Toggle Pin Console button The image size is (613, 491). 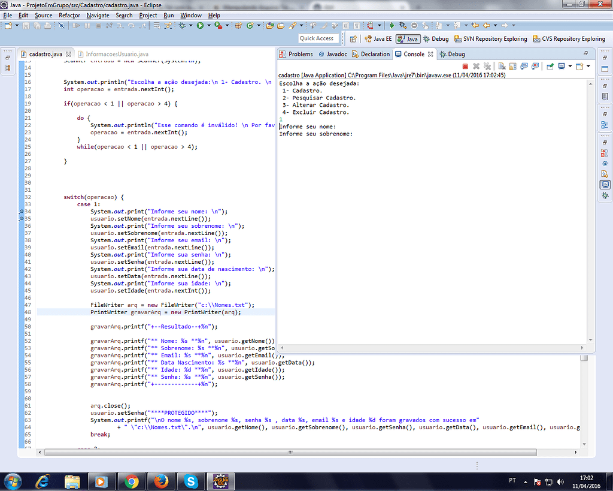pyautogui.click(x=550, y=66)
